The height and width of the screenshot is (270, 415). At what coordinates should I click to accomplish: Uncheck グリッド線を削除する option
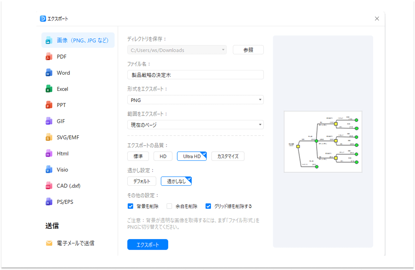point(208,206)
